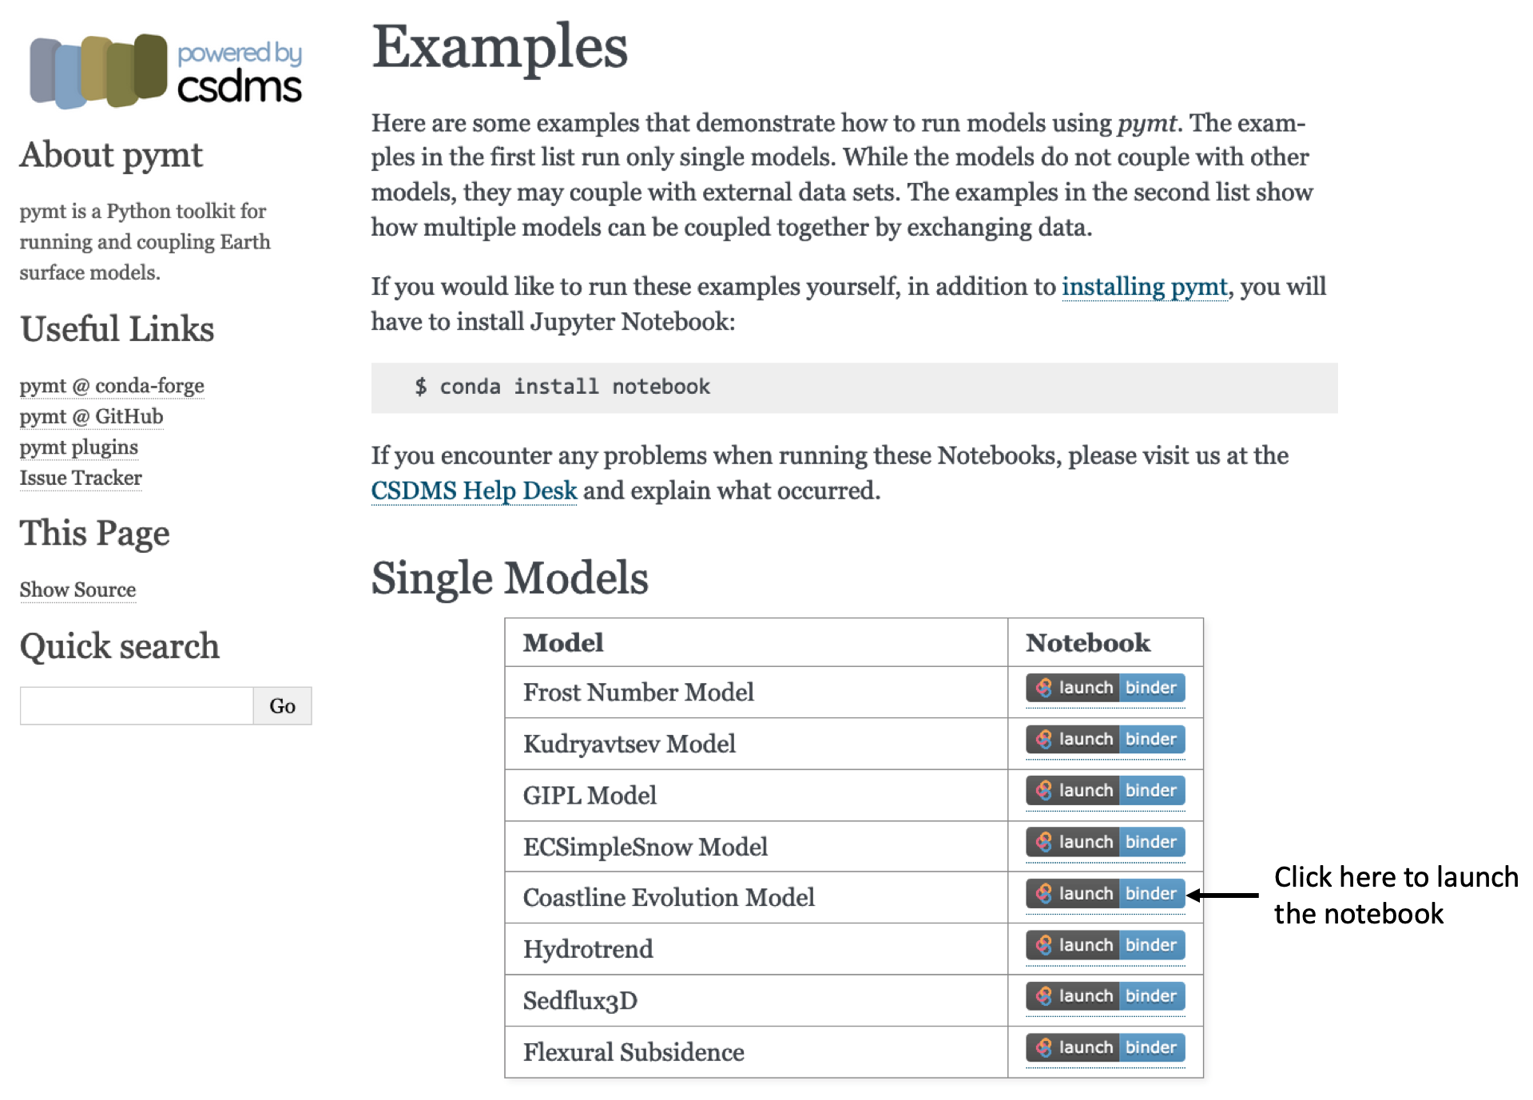This screenshot has width=1533, height=1100.
Task: Visit the CSDMS Help Desk link
Action: pyautogui.click(x=474, y=490)
